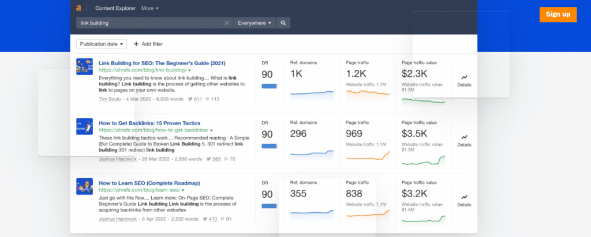The width and height of the screenshot is (591, 237).
Task: Click author Tim Soulo
Action: pyautogui.click(x=110, y=99)
